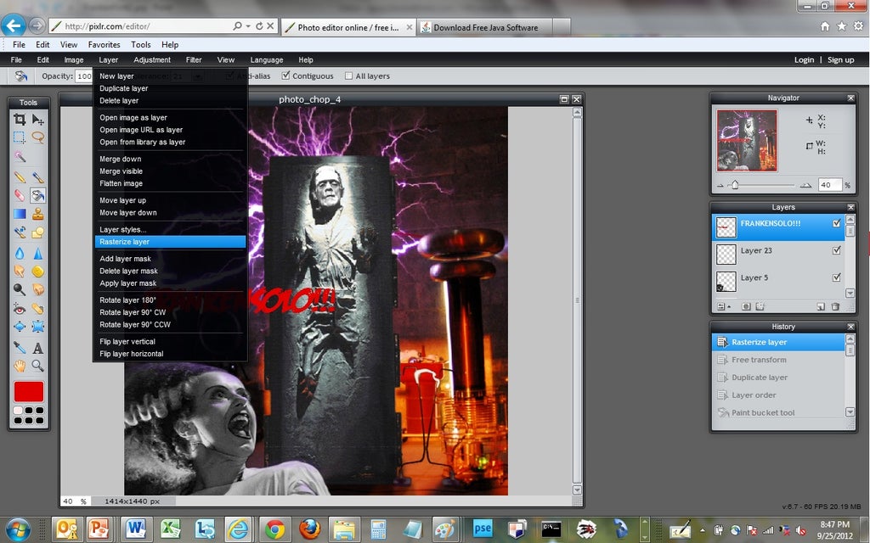Screen dimensions: 870x543
Task: Show hidden system tray icons
Action: (x=702, y=530)
